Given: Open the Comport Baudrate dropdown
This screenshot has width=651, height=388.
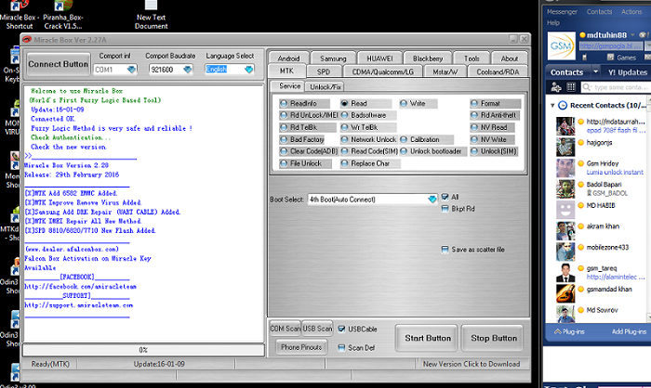Looking at the screenshot, I should tap(188, 70).
